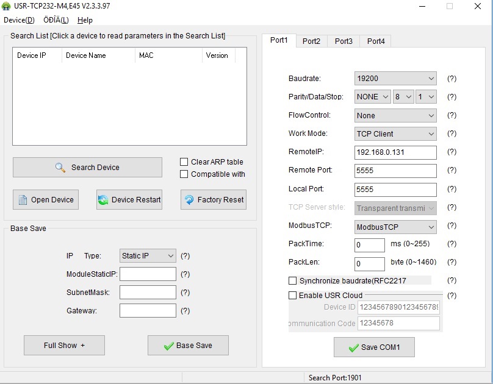Check Synchronize baudrate(RFC2217) option
Viewport: 493px width, 384px height.
click(x=293, y=281)
